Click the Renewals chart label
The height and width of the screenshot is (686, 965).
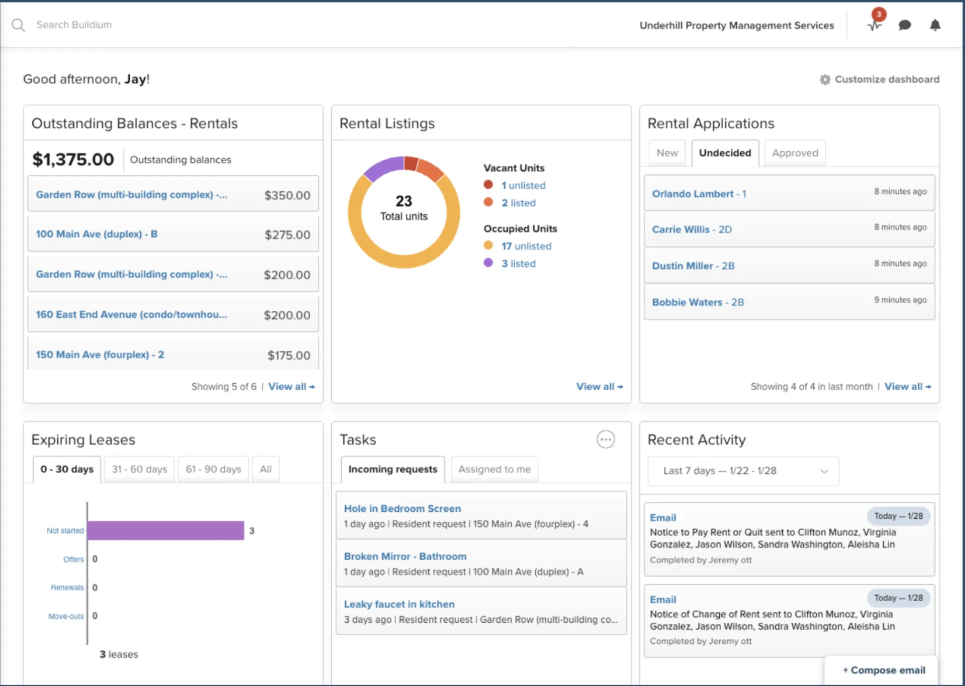point(67,587)
